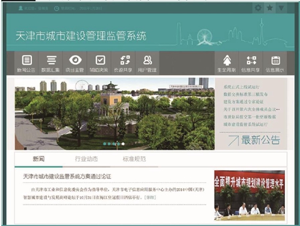Switch to the 标准规范 tab
This screenshot has height=226, width=300.
pos(134,159)
